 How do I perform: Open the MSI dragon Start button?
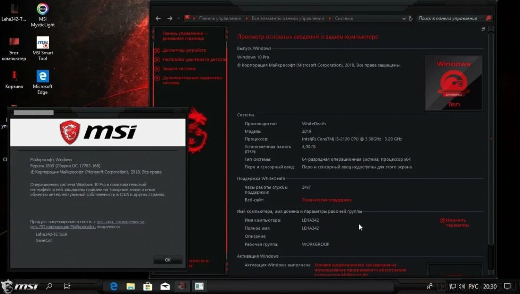(20, 286)
